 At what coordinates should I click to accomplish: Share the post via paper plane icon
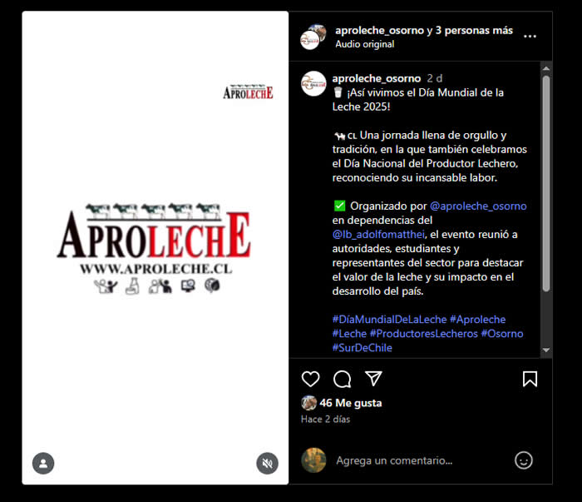[x=373, y=379]
